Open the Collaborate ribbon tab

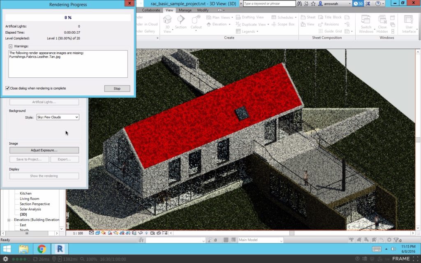151,10
